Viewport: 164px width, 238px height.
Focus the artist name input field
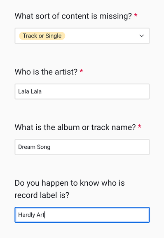(82, 91)
